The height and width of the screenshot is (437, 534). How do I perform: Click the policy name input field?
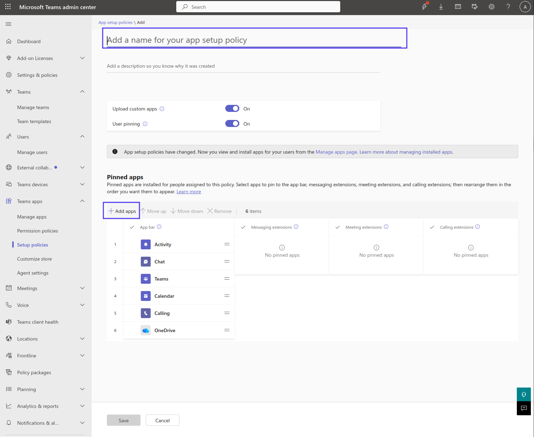tap(254, 40)
